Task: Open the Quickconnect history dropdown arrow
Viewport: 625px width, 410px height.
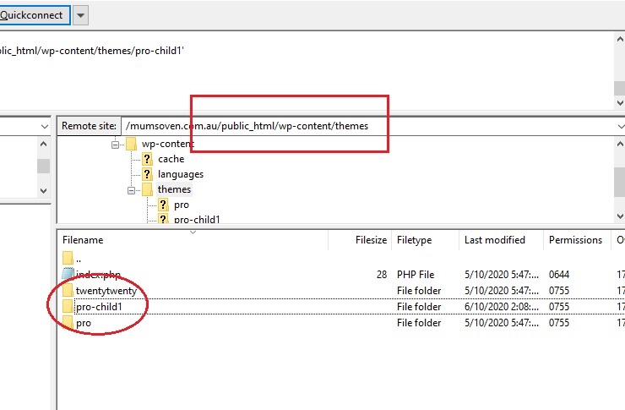Action: tap(80, 15)
